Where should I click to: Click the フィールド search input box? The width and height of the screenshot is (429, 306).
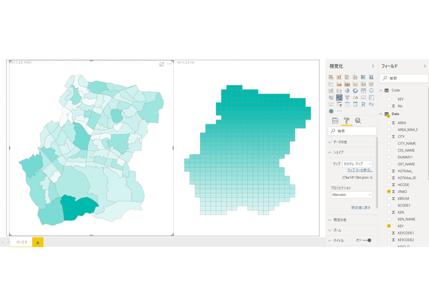point(403,78)
